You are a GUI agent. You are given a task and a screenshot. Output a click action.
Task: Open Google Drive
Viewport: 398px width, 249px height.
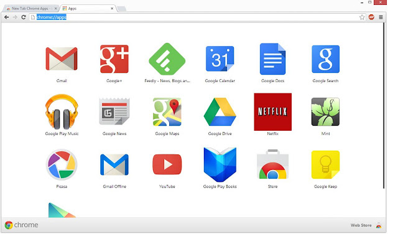click(220, 112)
